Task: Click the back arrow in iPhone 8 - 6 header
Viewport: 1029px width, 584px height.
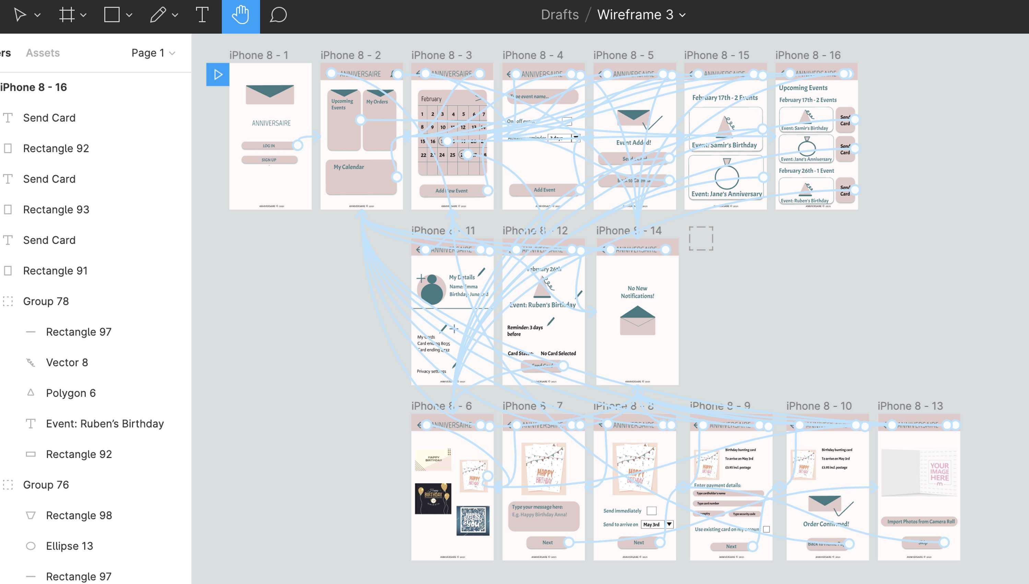Action: [x=418, y=425]
